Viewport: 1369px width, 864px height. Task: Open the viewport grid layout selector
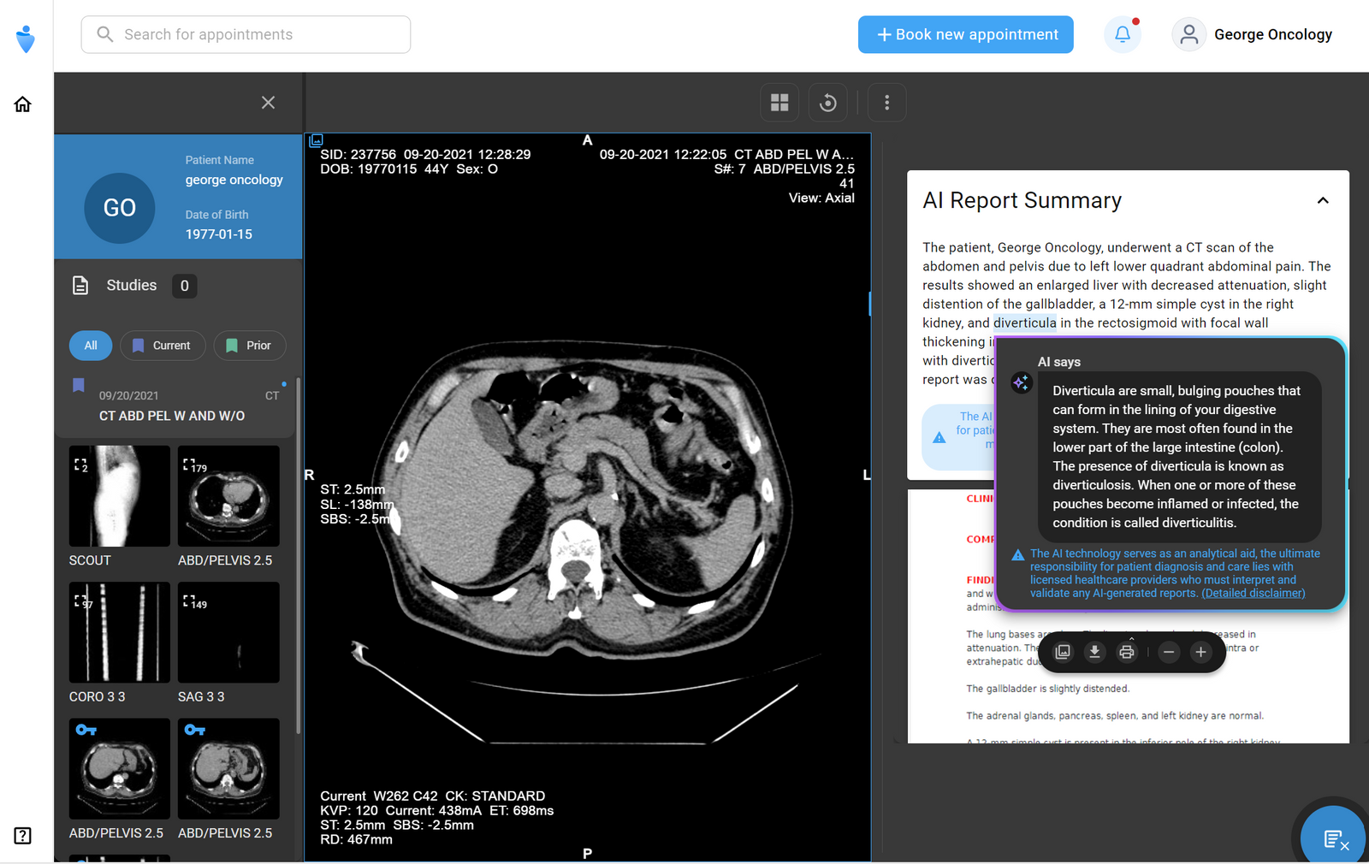[779, 103]
